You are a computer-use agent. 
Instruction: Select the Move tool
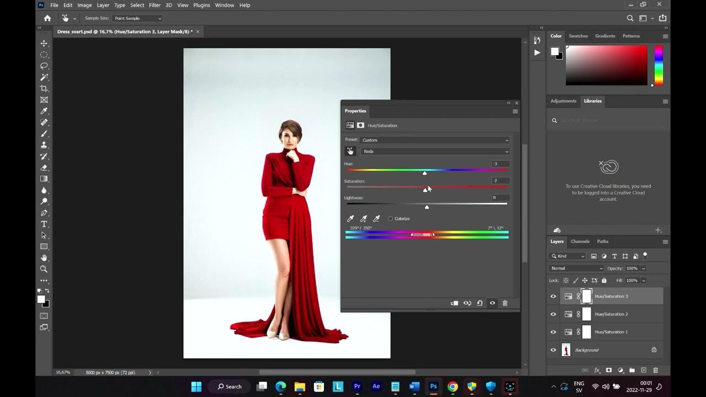(44, 44)
